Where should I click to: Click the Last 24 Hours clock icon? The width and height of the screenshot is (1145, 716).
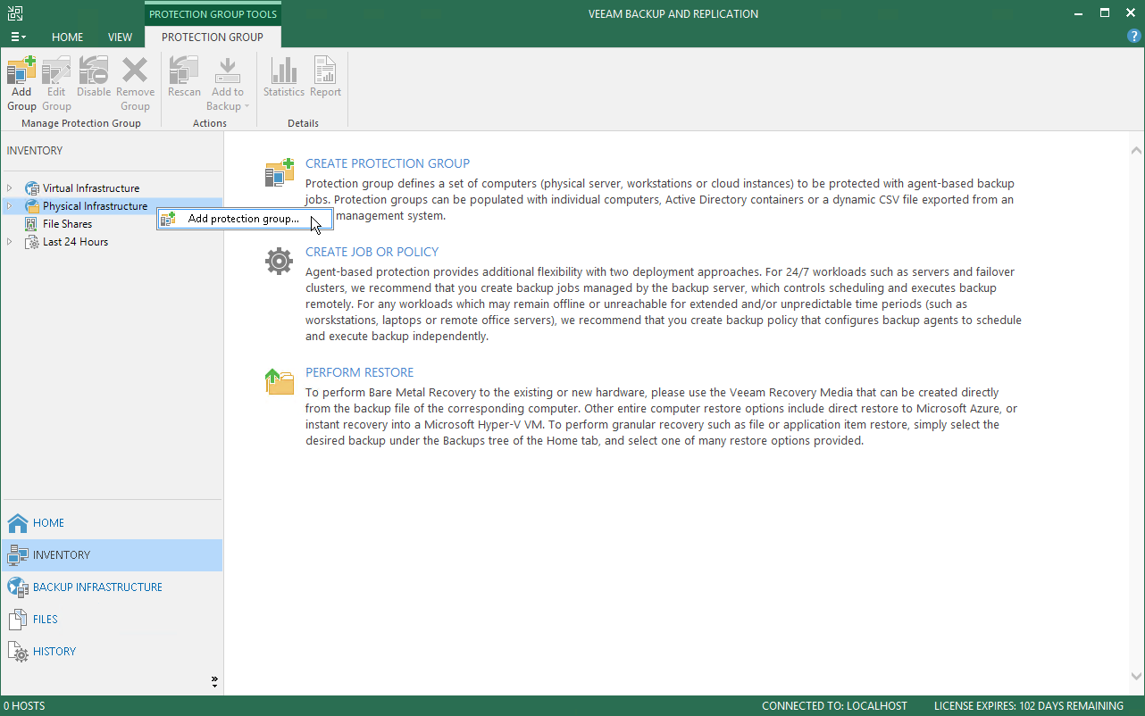click(x=32, y=242)
